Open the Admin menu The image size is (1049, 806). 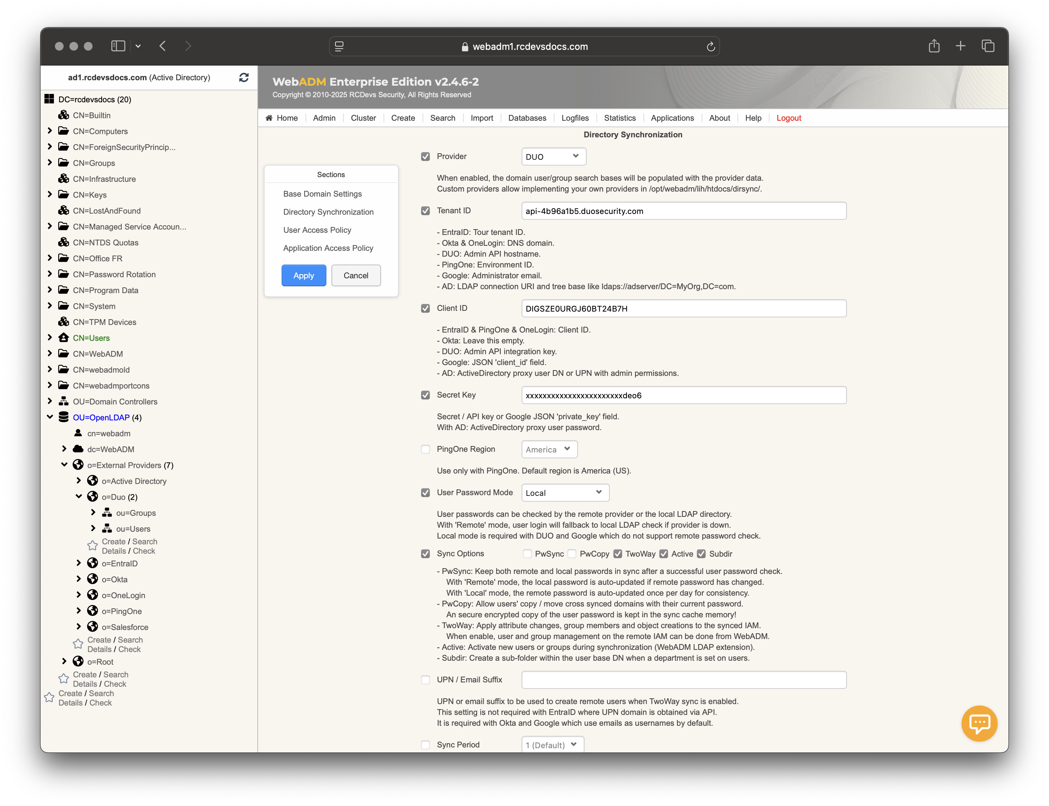tap(324, 118)
